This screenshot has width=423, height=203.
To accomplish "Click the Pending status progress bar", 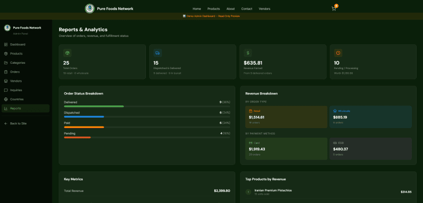I will [x=77, y=138].
